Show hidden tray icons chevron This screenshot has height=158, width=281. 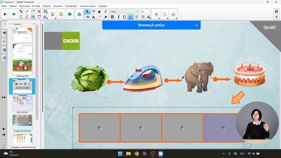[x=223, y=154]
